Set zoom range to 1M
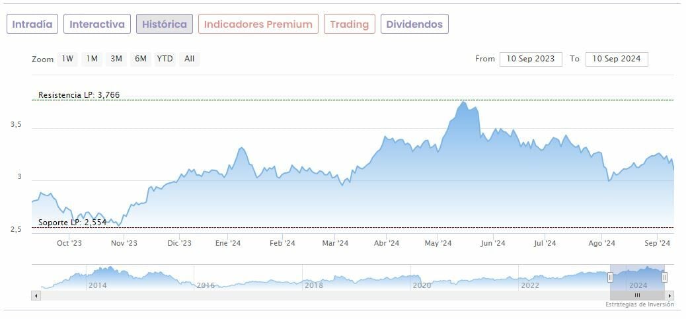The height and width of the screenshot is (319, 686). pyautogui.click(x=92, y=59)
